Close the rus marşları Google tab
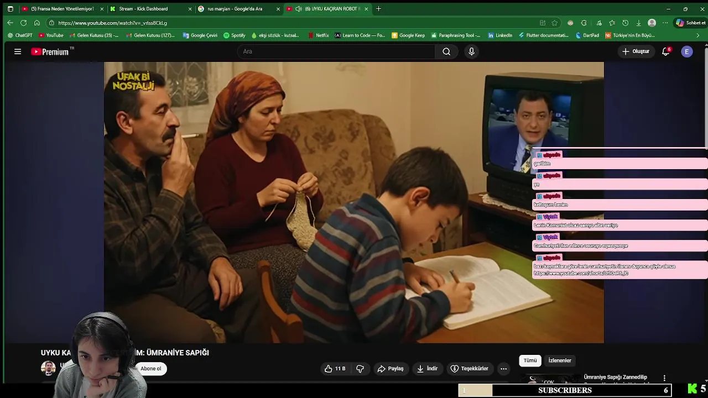This screenshot has width=708, height=398. tap(278, 9)
